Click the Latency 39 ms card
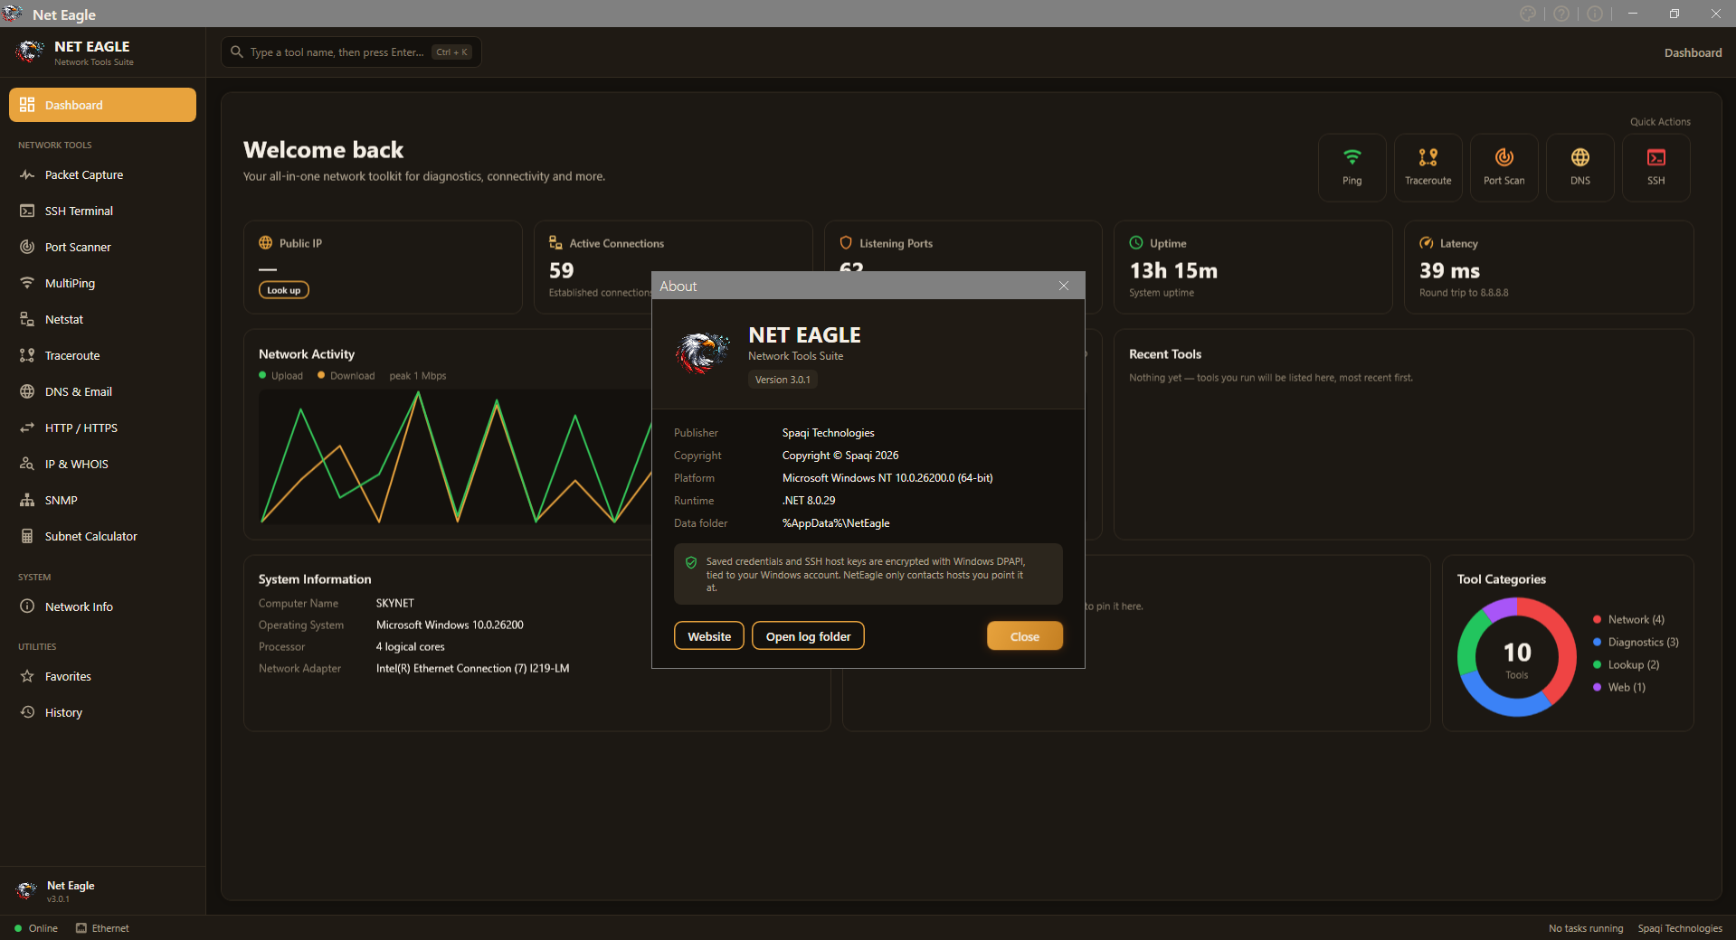1736x940 pixels. 1549,268
